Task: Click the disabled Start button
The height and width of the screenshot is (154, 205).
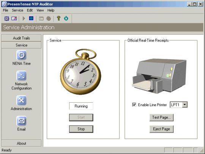Action: 81,117
